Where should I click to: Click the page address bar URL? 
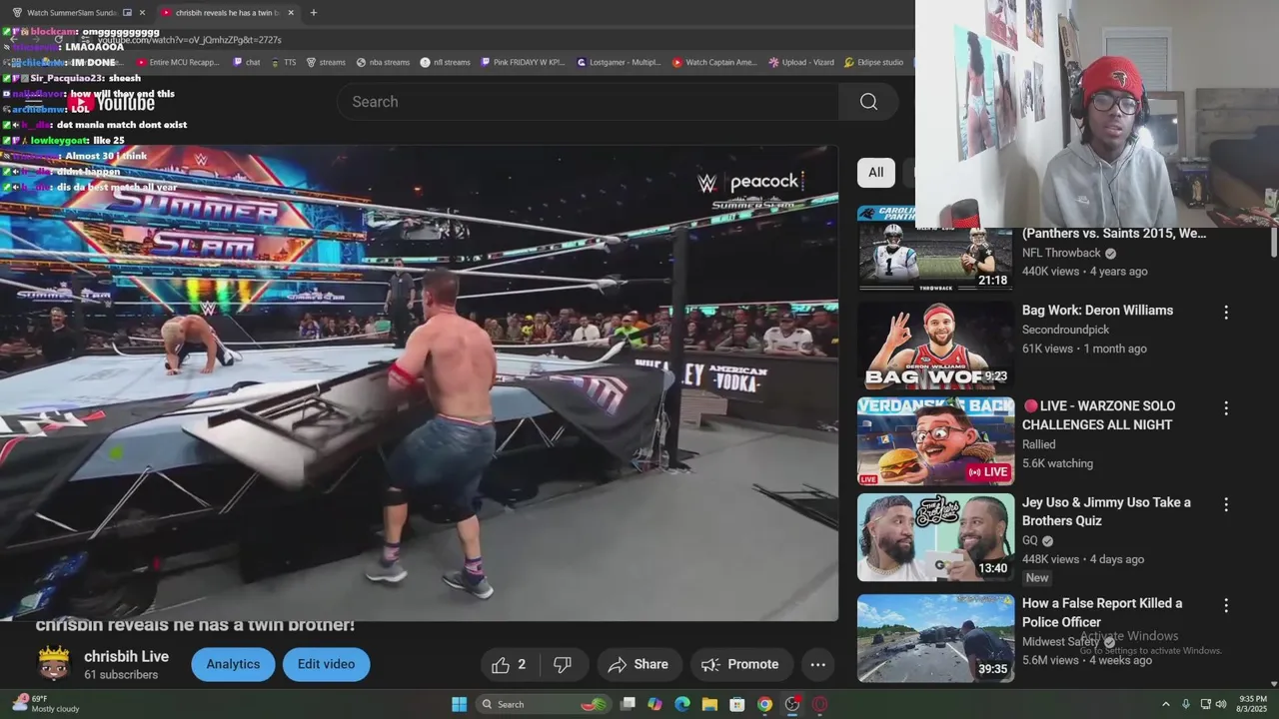click(190, 40)
